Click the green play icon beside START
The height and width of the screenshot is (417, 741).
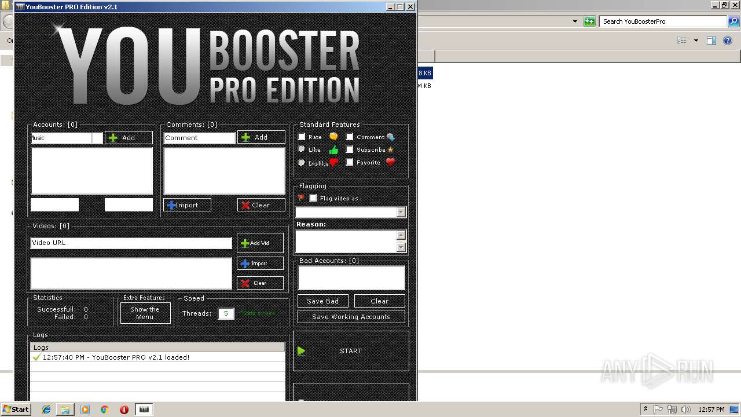pyautogui.click(x=301, y=351)
